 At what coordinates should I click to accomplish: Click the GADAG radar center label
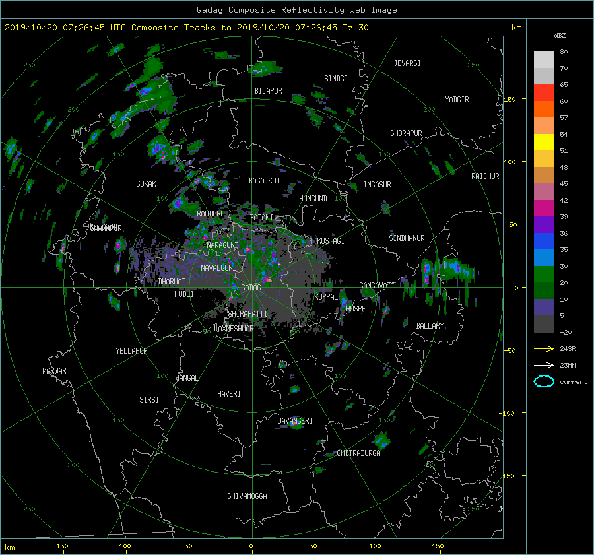251,288
